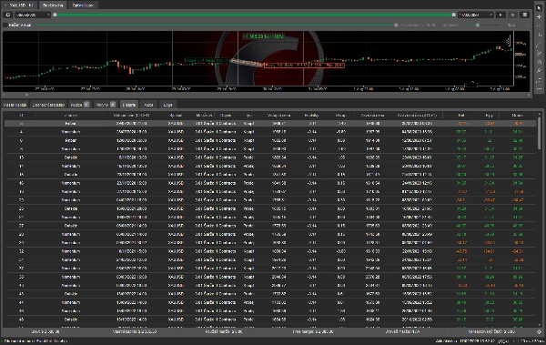Viewport: 546px width, 345px height.
Task: Sort table by the Symbol column header
Action: pyautogui.click(x=175, y=115)
